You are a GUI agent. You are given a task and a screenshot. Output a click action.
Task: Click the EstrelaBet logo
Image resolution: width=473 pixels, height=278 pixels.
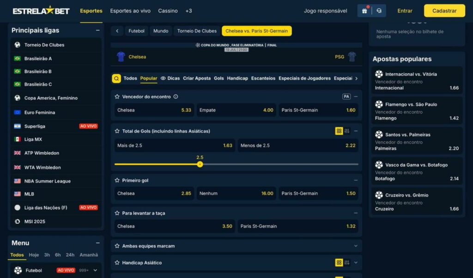(41, 11)
